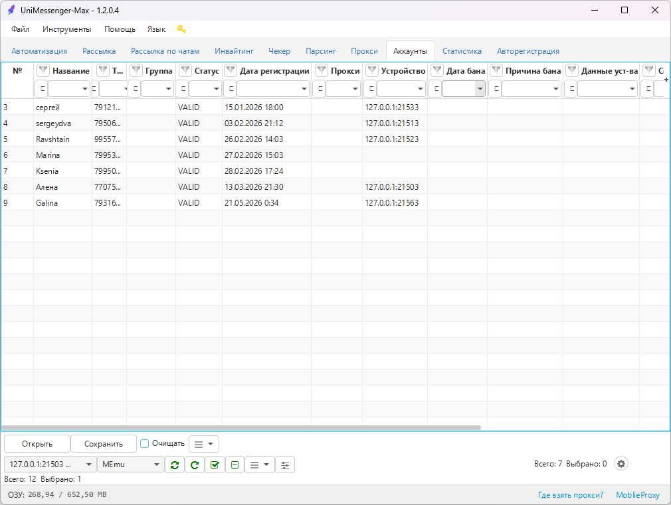Switch to the Рассылка по чатам tab
The width and height of the screenshot is (671, 505).
(x=165, y=51)
